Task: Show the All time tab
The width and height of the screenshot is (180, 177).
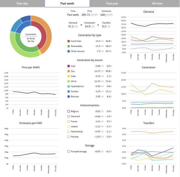Action: [157, 4]
